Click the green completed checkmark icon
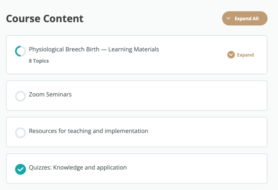Screen dimensions: 278x190 [20, 169]
